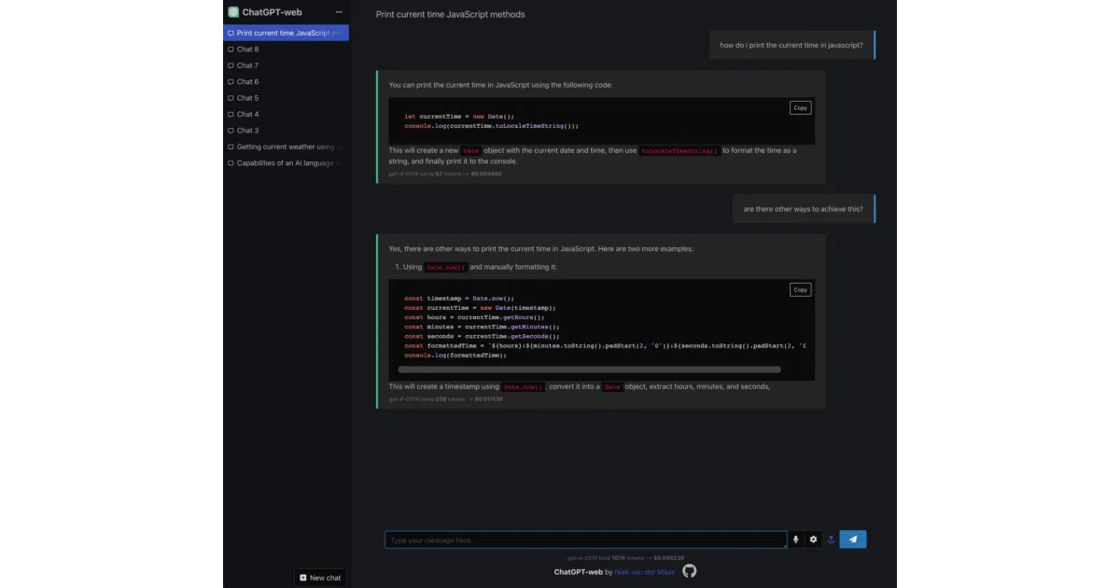Click the chat title heading at top
Image resolution: width=1120 pixels, height=588 pixels.
pyautogui.click(x=450, y=15)
